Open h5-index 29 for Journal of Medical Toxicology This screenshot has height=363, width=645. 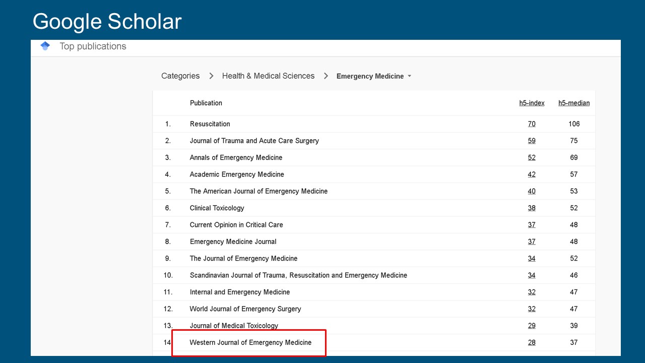tap(532, 326)
